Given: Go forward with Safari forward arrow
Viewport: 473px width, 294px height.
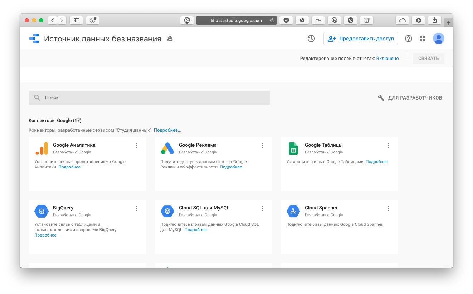Looking at the screenshot, I should pos(62,20).
